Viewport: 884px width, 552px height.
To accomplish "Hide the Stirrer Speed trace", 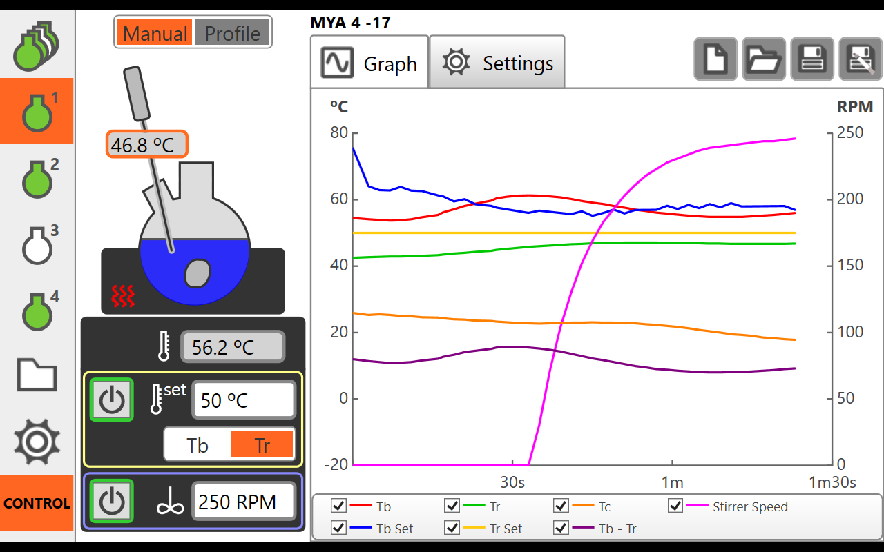I will pos(675,506).
